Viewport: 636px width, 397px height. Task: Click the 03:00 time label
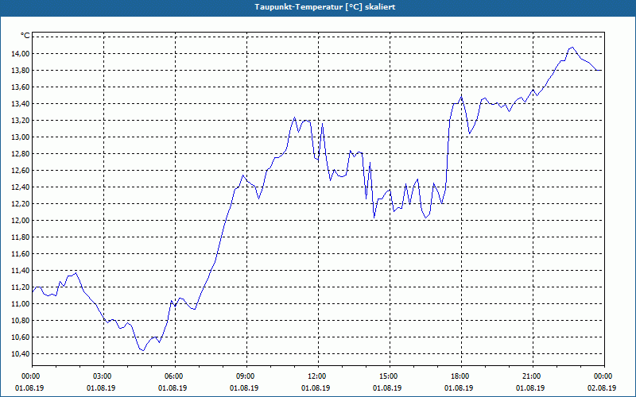point(104,376)
